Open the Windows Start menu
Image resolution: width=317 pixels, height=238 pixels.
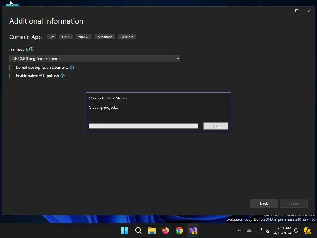(124, 231)
